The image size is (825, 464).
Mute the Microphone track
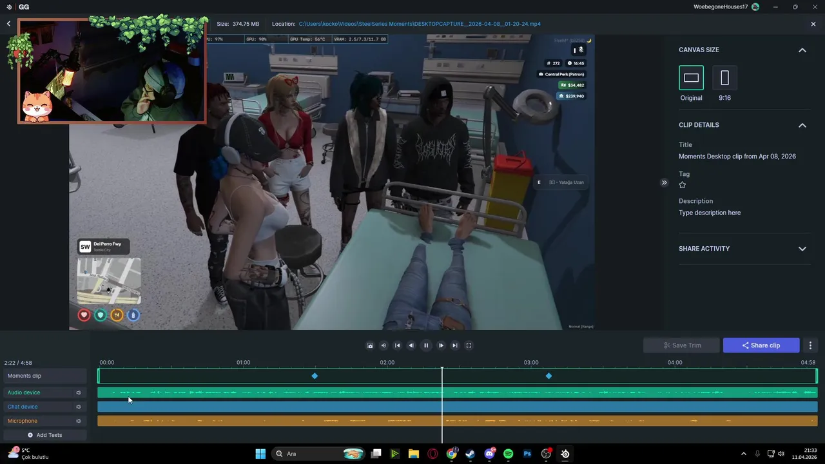pyautogui.click(x=79, y=421)
